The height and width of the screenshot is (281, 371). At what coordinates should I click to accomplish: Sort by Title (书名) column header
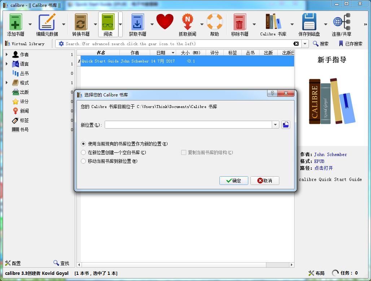100,53
